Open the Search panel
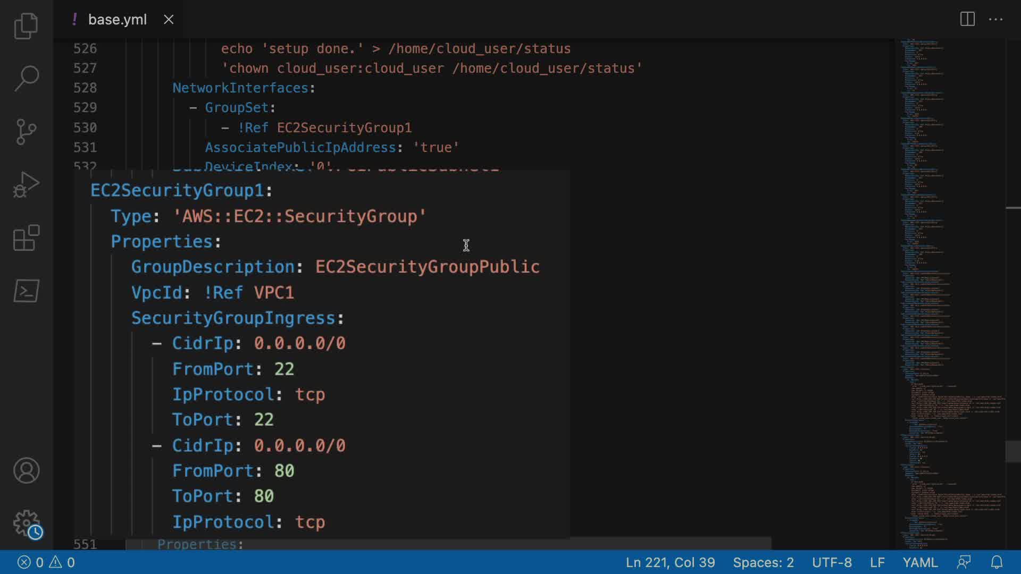Screen dimensions: 1021x574 click(x=26, y=78)
